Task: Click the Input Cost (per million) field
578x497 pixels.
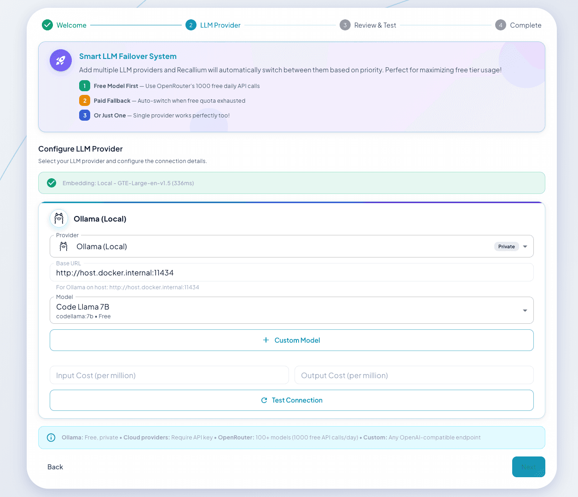Action: pyautogui.click(x=169, y=375)
